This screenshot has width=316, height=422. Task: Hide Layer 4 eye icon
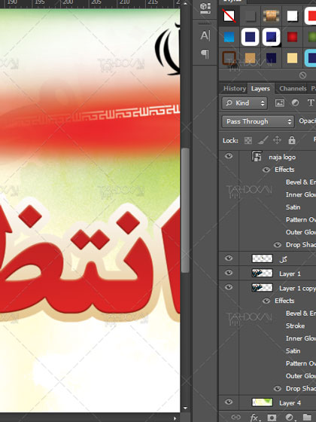229,402
